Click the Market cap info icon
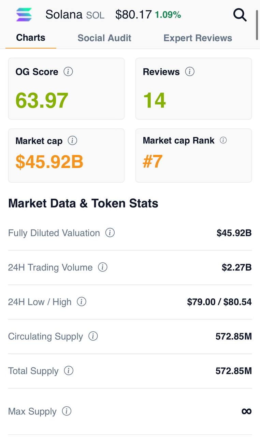Image resolution: width=260 pixels, height=437 pixels. pyautogui.click(x=72, y=141)
